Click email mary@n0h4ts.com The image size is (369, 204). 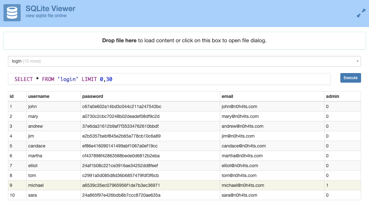[x=240, y=116]
